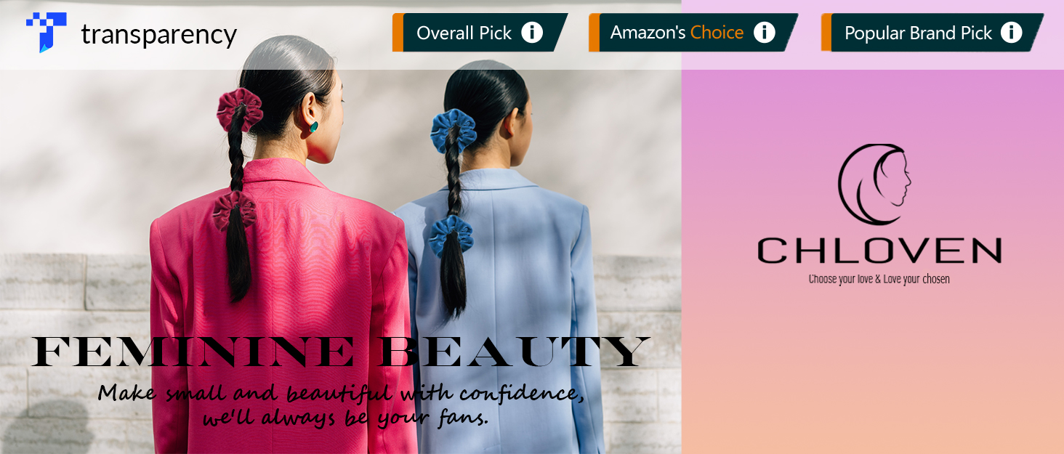Open the Overall Pick info icon
This screenshot has height=454, width=1064.
point(532,33)
